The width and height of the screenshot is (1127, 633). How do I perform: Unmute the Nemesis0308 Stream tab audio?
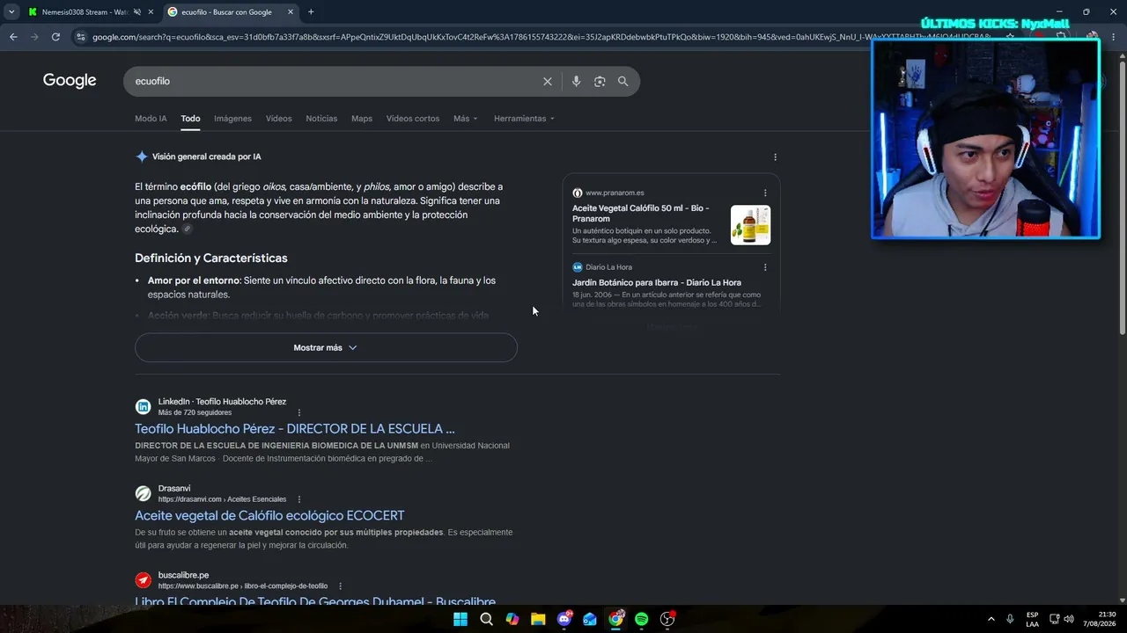click(x=136, y=12)
